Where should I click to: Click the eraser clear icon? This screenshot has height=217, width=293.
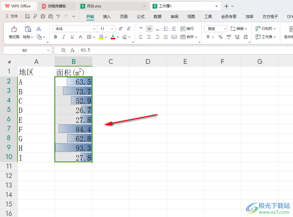125,37
